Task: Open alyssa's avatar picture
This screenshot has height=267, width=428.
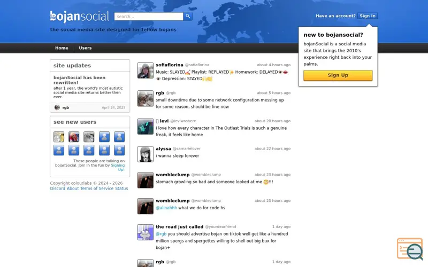Action: [145, 154]
